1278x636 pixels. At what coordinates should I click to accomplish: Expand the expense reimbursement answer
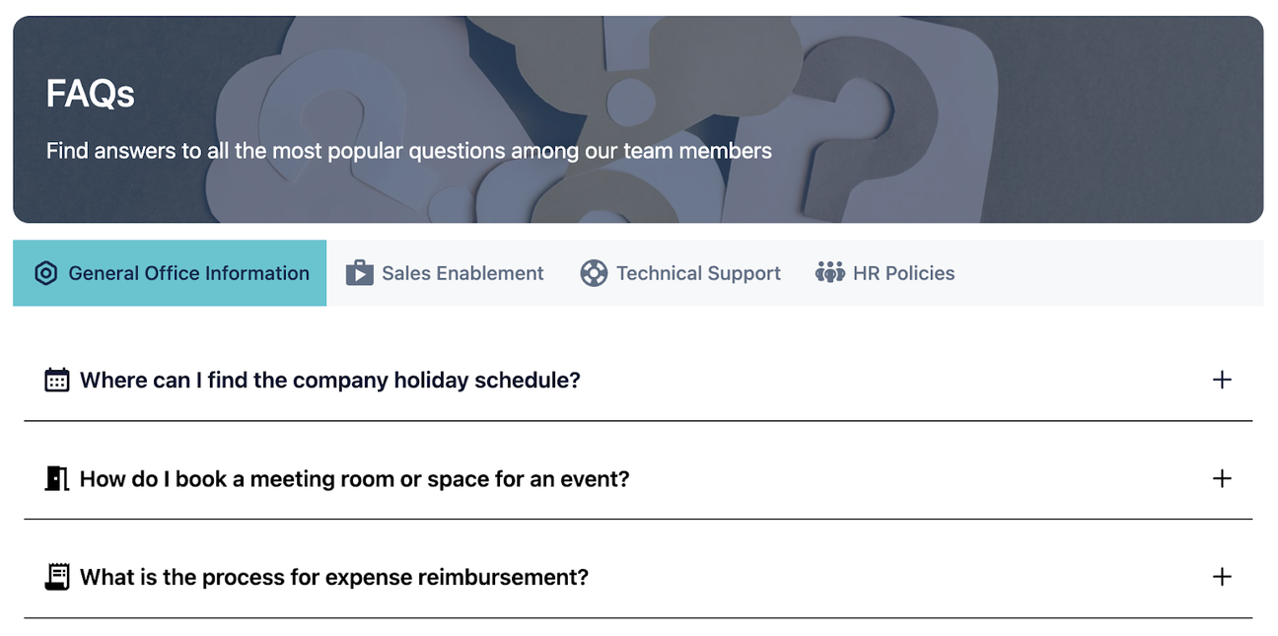pos(1222,577)
